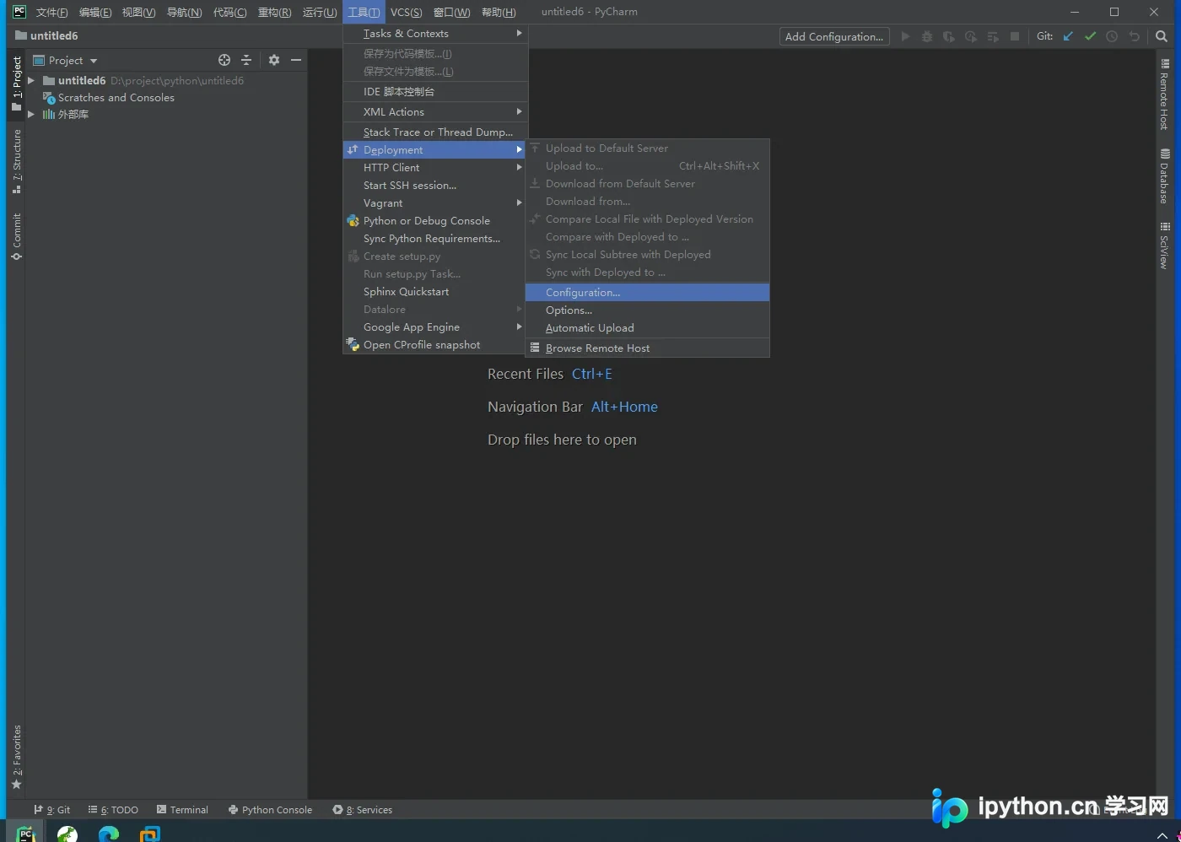Open the 9: Git tool window

(52, 809)
